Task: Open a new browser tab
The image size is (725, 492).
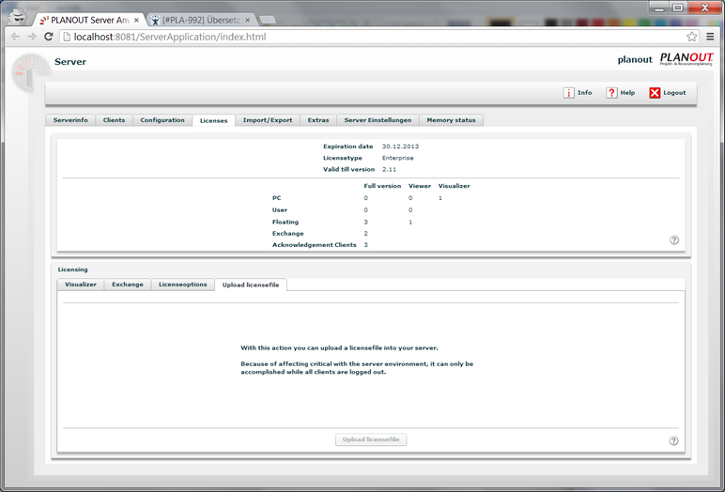Action: tap(268, 20)
